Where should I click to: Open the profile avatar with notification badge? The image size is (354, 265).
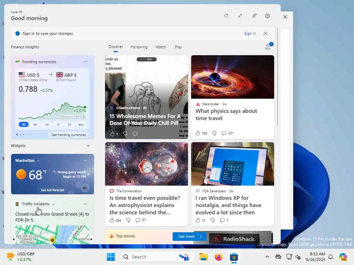[x=269, y=46]
